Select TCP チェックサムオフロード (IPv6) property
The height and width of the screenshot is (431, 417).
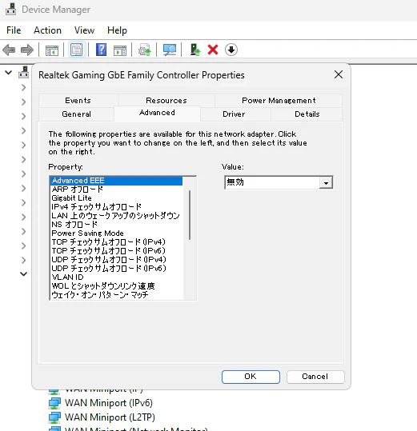[117, 251]
